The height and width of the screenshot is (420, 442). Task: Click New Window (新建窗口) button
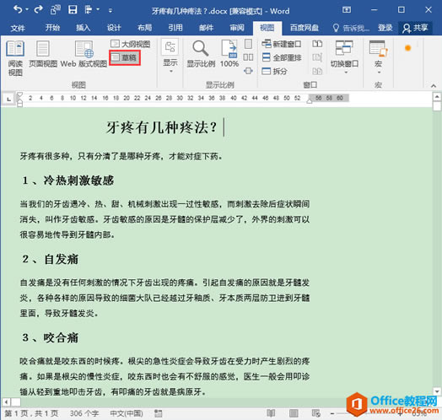tap(282, 44)
